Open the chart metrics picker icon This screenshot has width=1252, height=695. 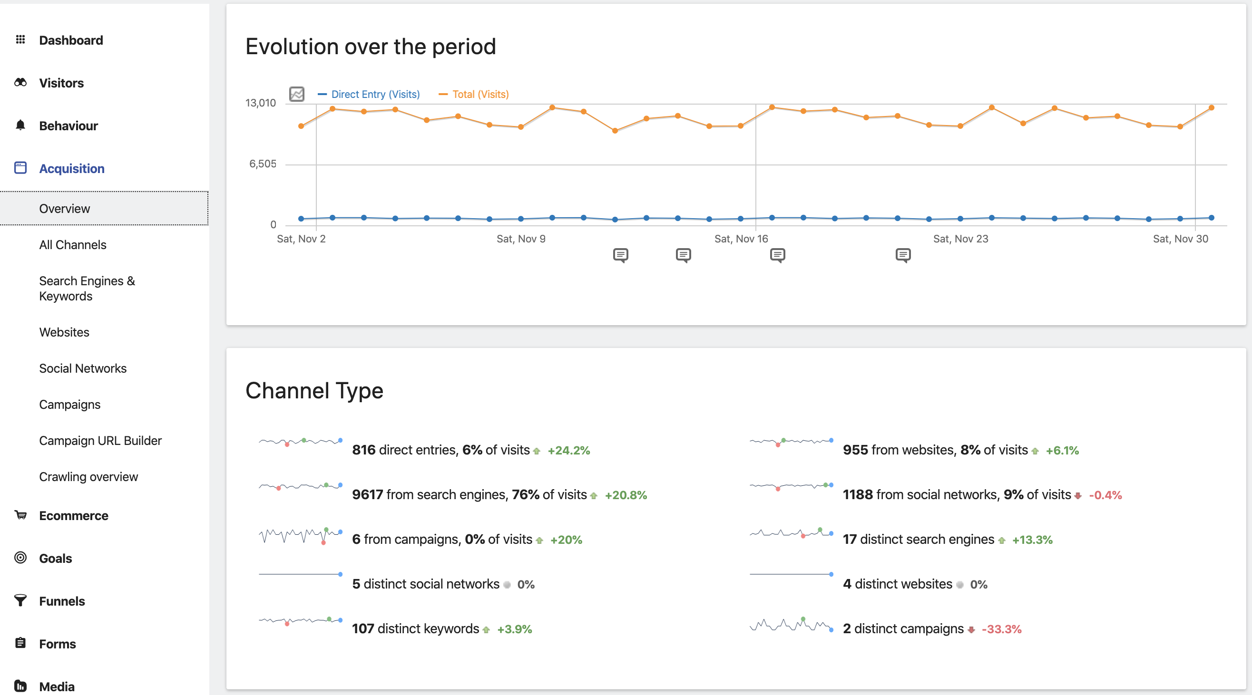point(296,94)
